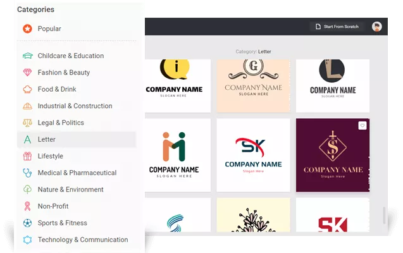Select the Medical & Pharmaceutical stethoscope icon

tap(27, 173)
